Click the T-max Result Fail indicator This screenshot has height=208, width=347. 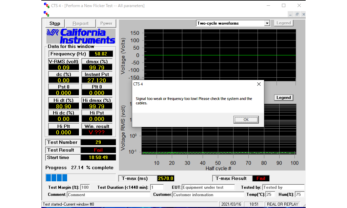point(261,178)
